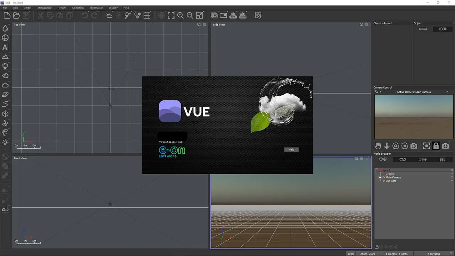Select Sun light in World Browser

click(x=391, y=181)
